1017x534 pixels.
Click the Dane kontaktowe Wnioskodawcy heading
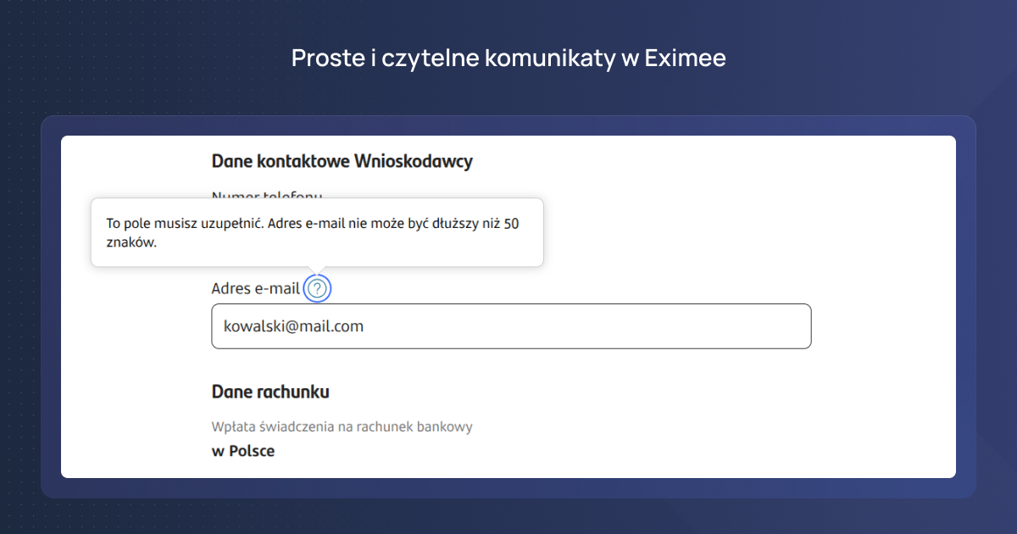[x=342, y=161]
